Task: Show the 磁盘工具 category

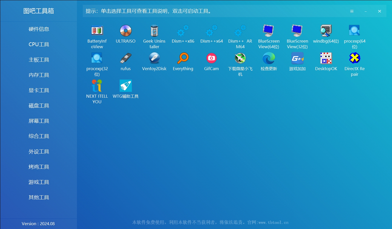Action: pyautogui.click(x=39, y=106)
